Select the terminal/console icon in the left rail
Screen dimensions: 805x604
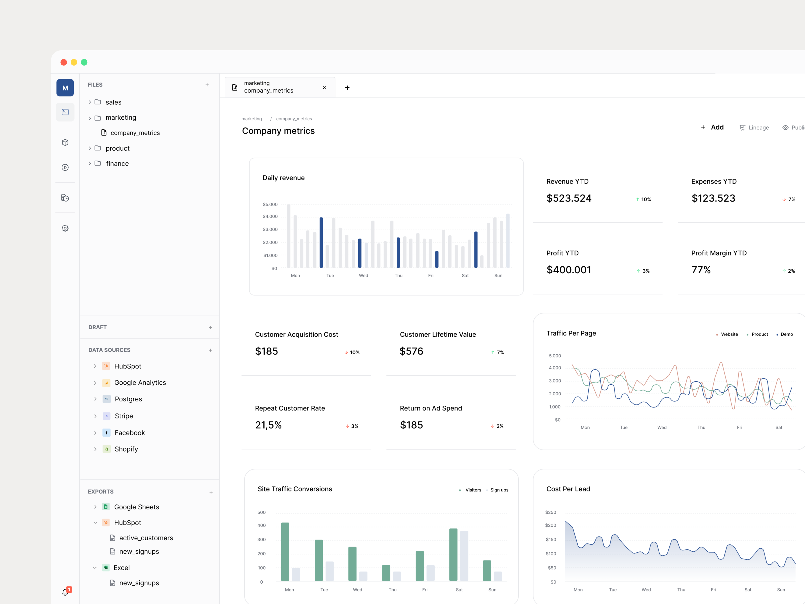65,112
